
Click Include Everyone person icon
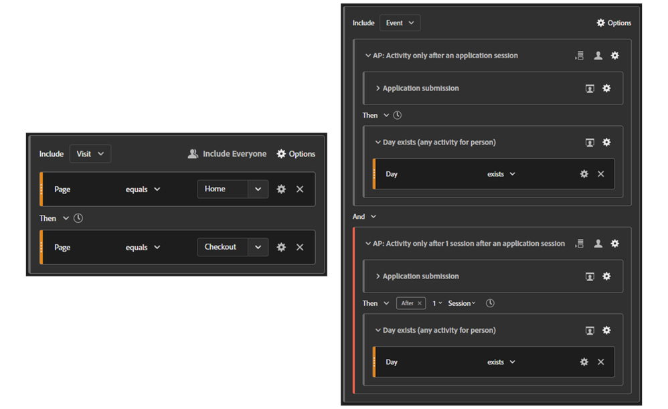pyautogui.click(x=193, y=154)
